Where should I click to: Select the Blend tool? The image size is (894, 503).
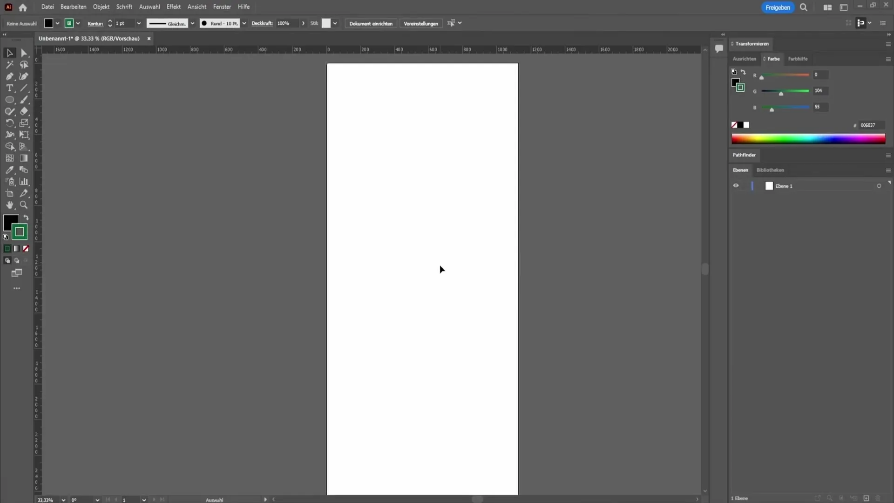click(24, 170)
